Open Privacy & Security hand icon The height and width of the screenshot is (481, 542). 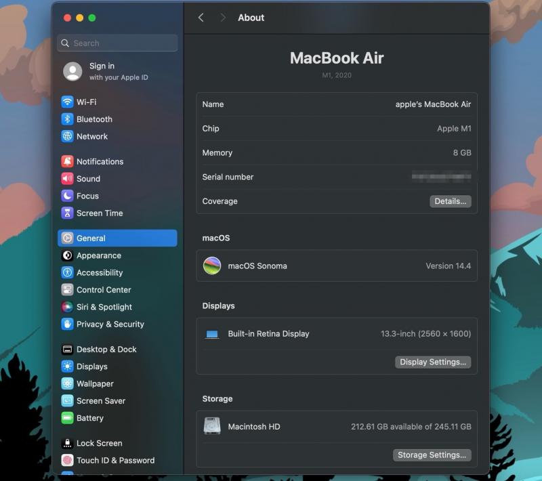[x=67, y=324]
